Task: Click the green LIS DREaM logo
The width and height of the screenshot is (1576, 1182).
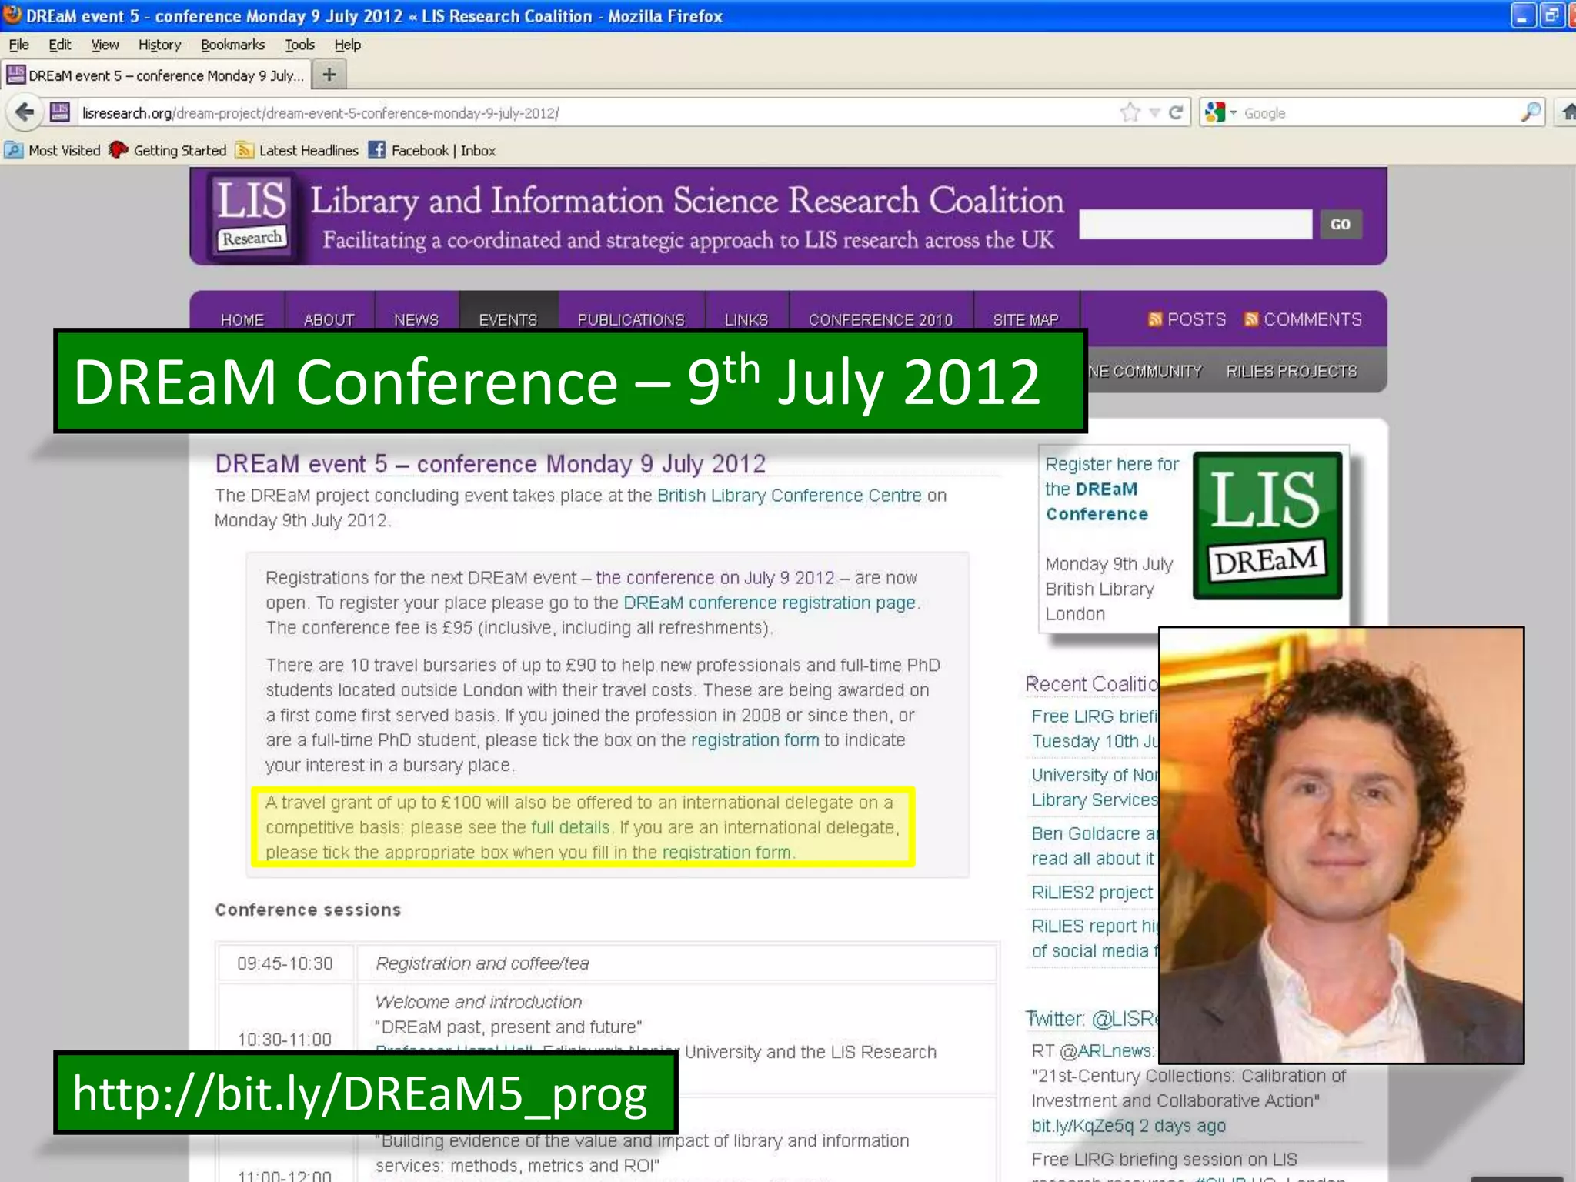Action: point(1267,526)
